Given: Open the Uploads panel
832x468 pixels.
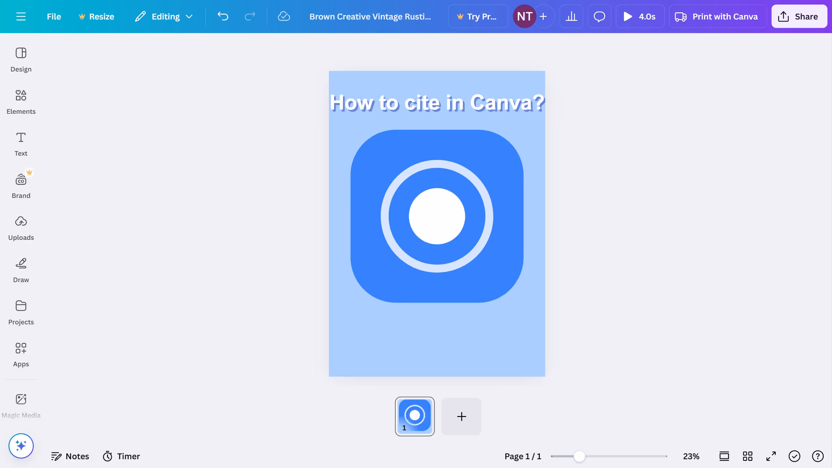Looking at the screenshot, I should (21, 227).
